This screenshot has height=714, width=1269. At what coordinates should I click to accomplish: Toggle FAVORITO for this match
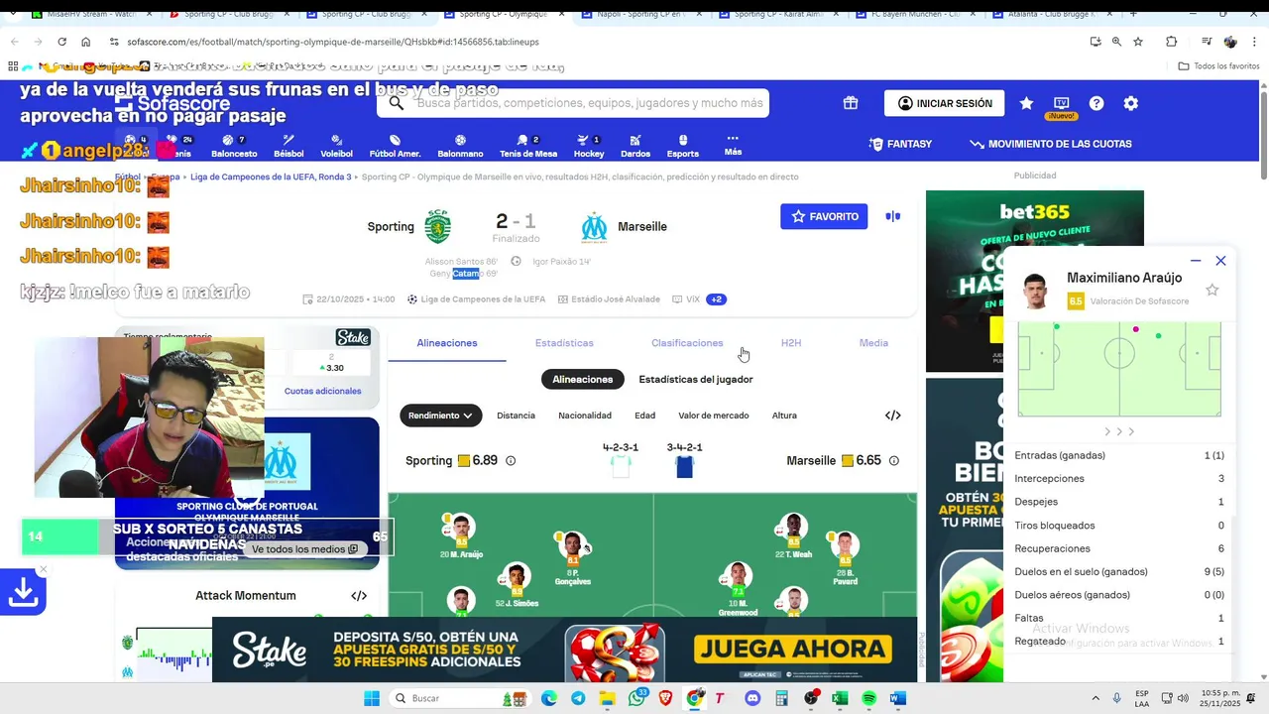(824, 216)
